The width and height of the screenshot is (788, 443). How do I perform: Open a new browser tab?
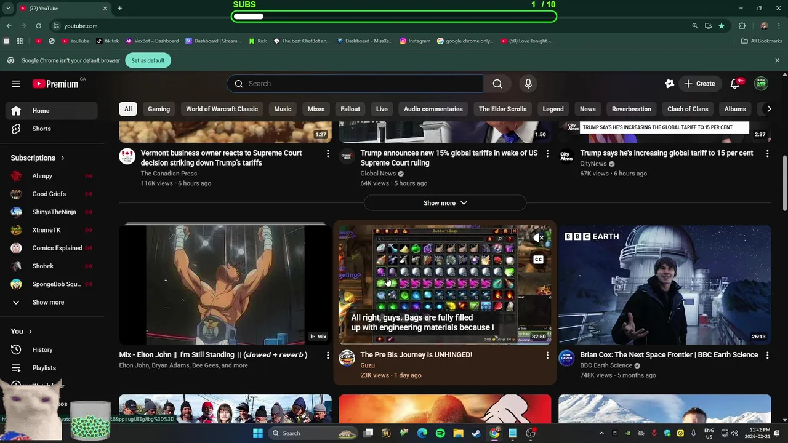(119, 9)
